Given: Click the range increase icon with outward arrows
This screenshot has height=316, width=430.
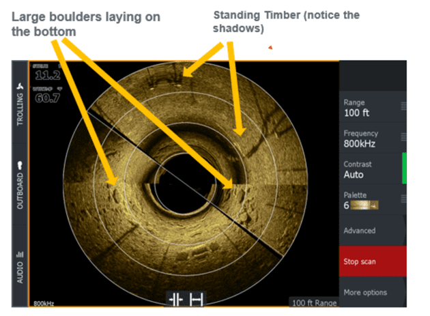Looking at the screenshot, I should (x=197, y=299).
